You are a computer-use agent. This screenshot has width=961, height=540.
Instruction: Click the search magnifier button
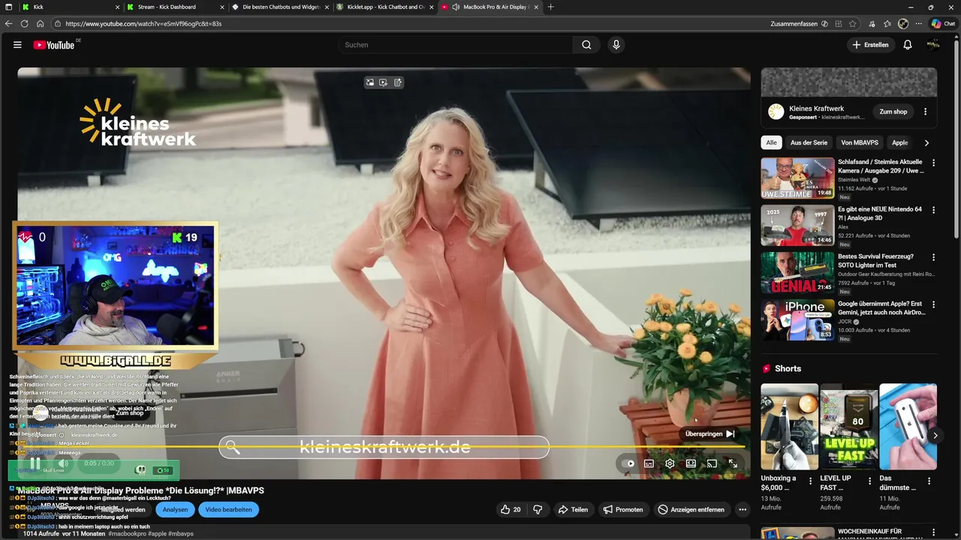pyautogui.click(x=586, y=45)
